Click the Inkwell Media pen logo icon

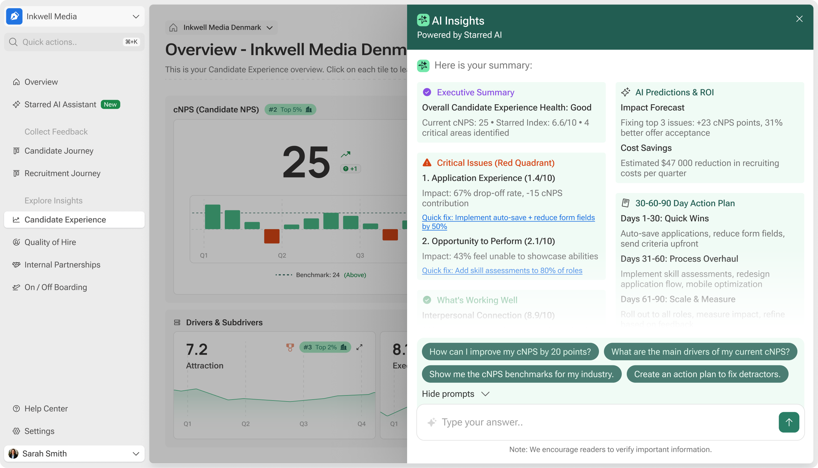[14, 16]
